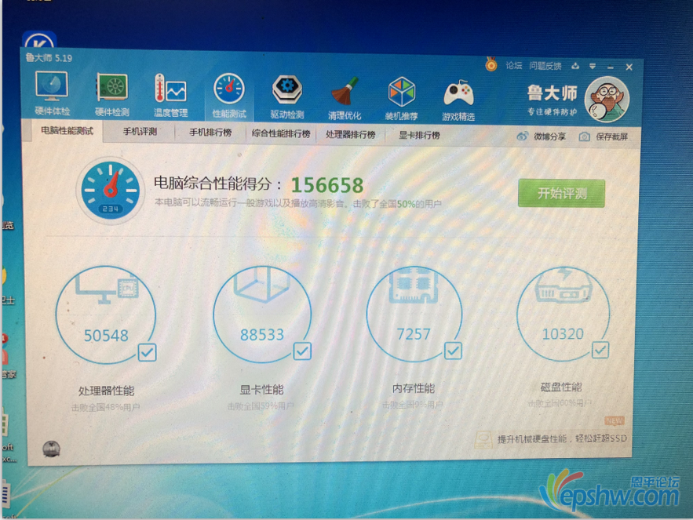Click the camera icon next to 保存截屏
The height and width of the screenshot is (520, 693).
coord(584,136)
